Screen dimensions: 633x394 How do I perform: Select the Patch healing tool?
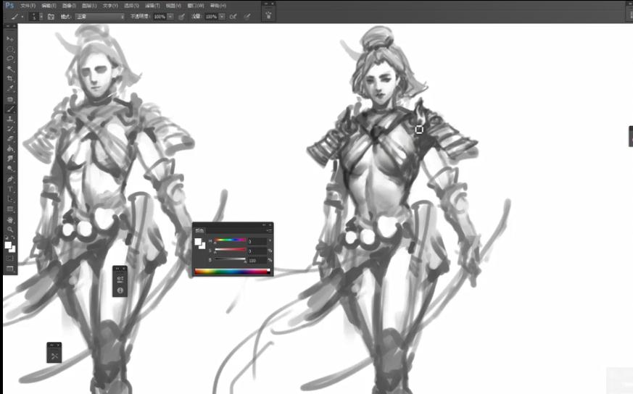pyautogui.click(x=10, y=98)
